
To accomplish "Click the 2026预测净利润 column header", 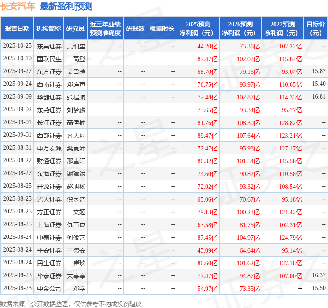I will pos(240,29).
